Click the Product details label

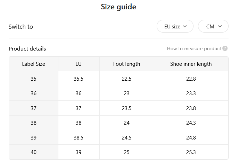click(x=27, y=48)
